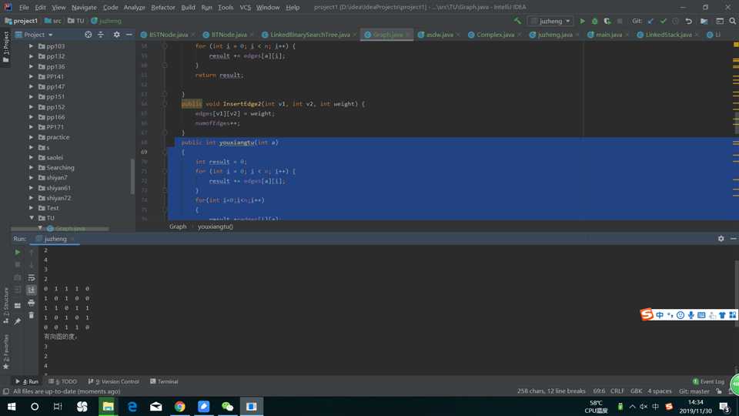The width and height of the screenshot is (739, 416).
Task: Expand the pp147 folder
Action: pos(31,87)
